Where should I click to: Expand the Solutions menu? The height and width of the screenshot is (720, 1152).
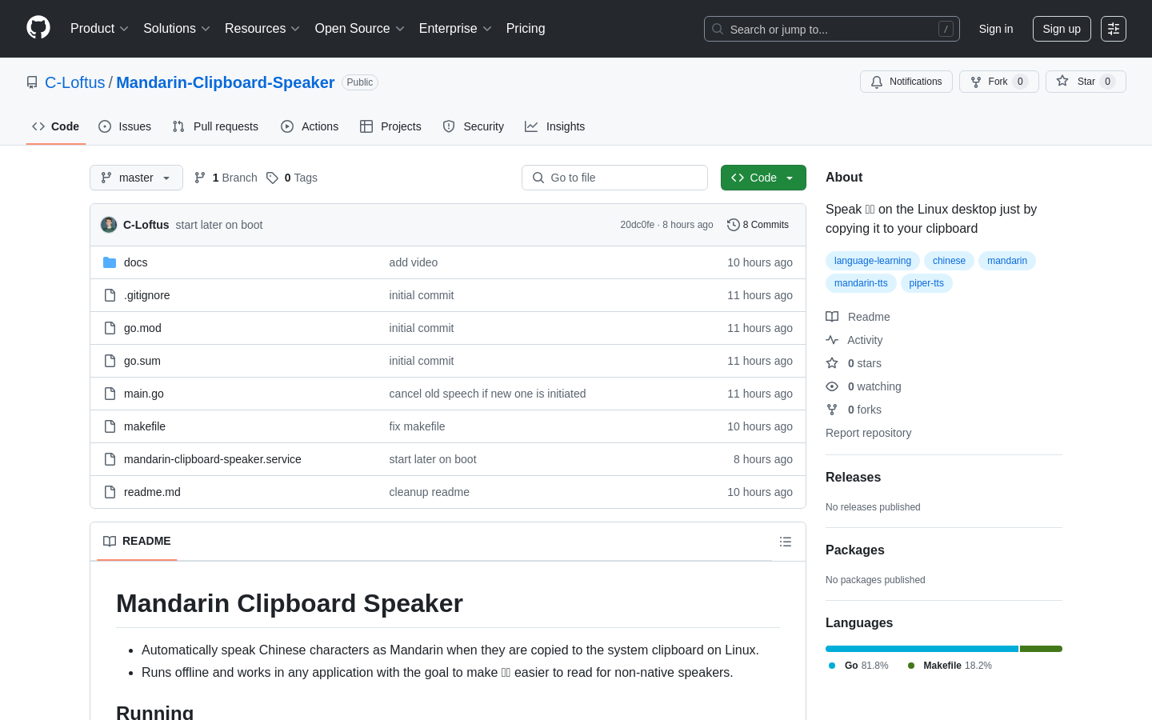click(177, 29)
